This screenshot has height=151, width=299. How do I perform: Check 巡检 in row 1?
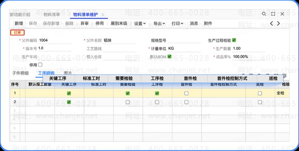260,93
